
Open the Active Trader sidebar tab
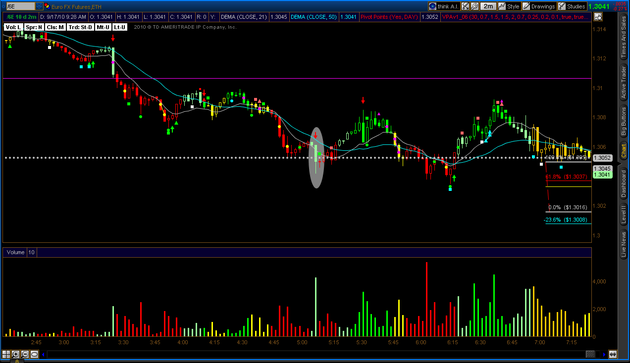[x=624, y=82]
